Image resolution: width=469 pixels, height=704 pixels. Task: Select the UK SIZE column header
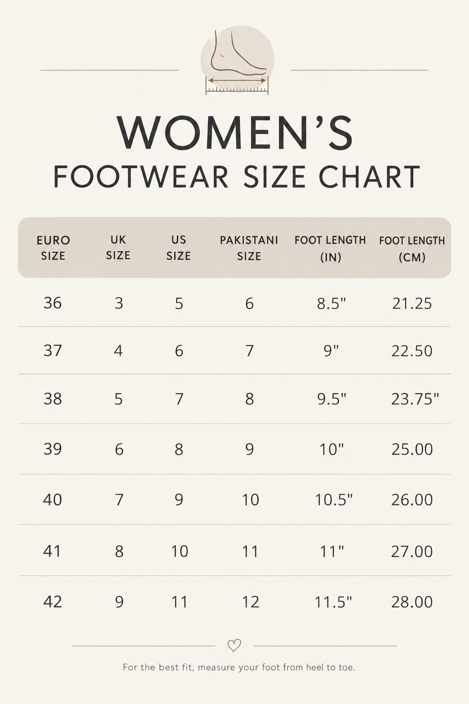pyautogui.click(x=118, y=247)
